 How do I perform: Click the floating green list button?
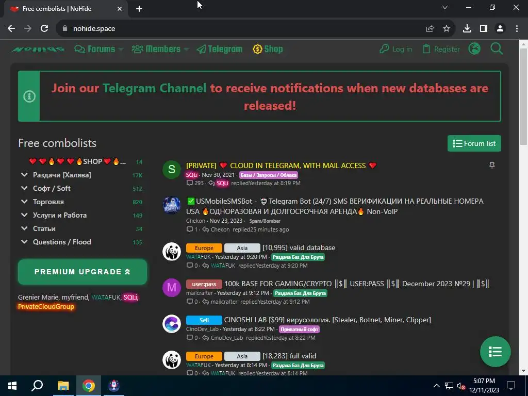[496, 352]
